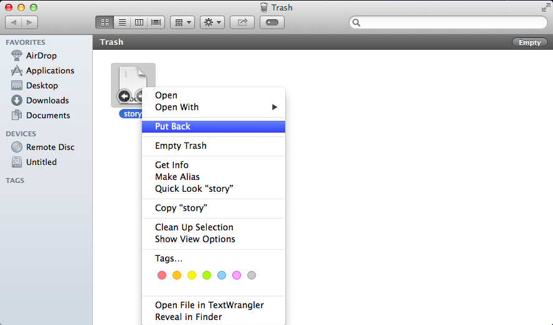The height and width of the screenshot is (325, 553).
Task: Open AirDrop from the sidebar
Action: (x=42, y=55)
